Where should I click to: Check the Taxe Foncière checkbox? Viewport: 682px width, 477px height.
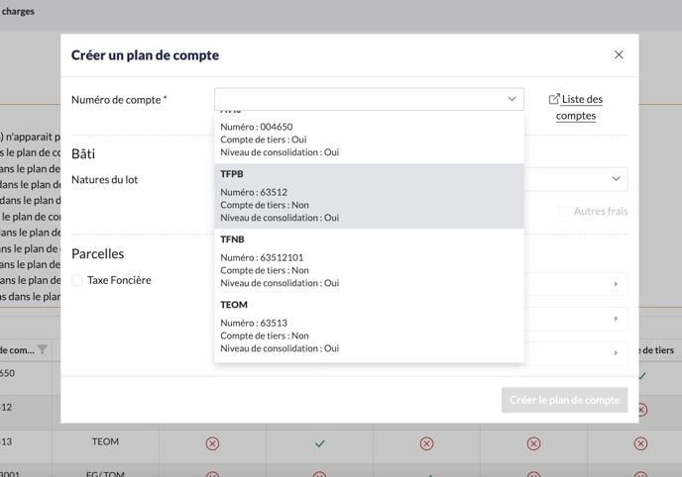click(x=77, y=280)
